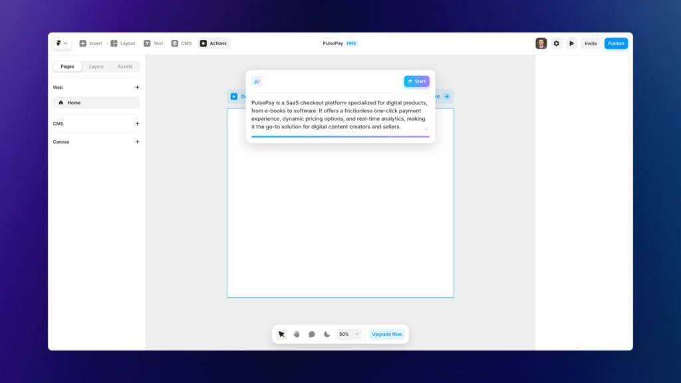Select the Insert panel icon
This screenshot has height=383, width=681.
81,43
